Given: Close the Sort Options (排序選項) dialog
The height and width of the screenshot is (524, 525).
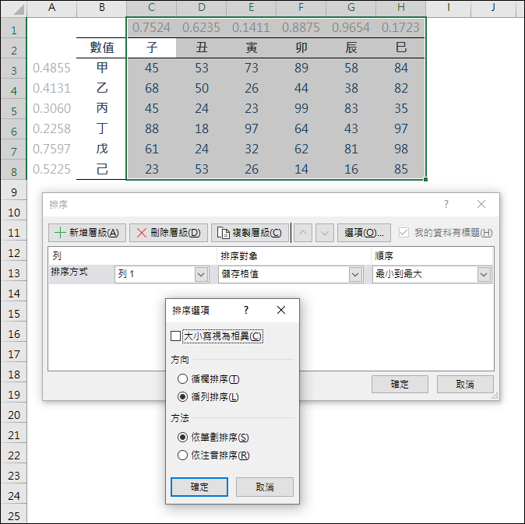Looking at the screenshot, I should tap(281, 310).
